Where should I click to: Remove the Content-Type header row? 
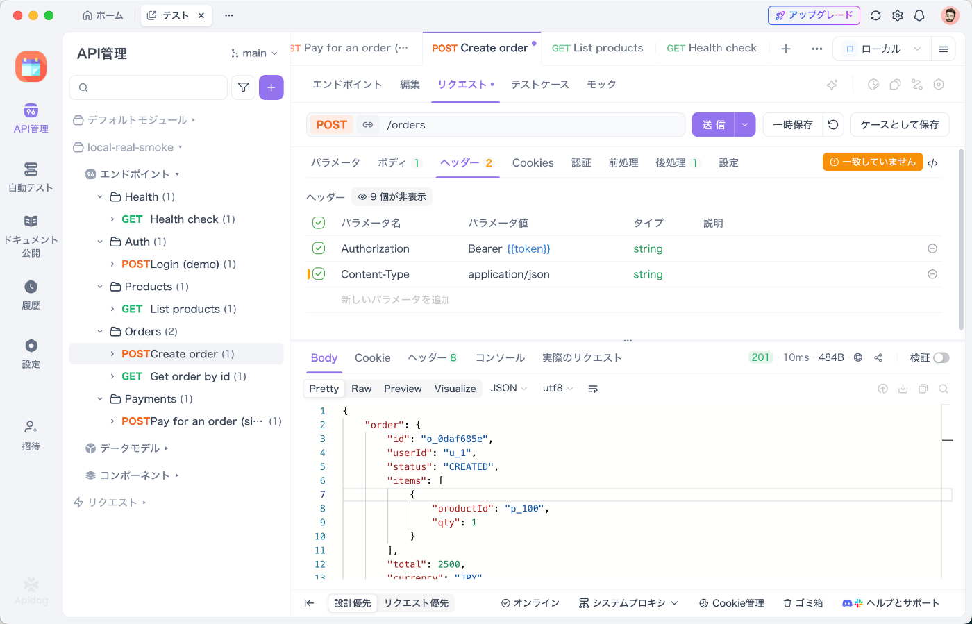pos(932,274)
